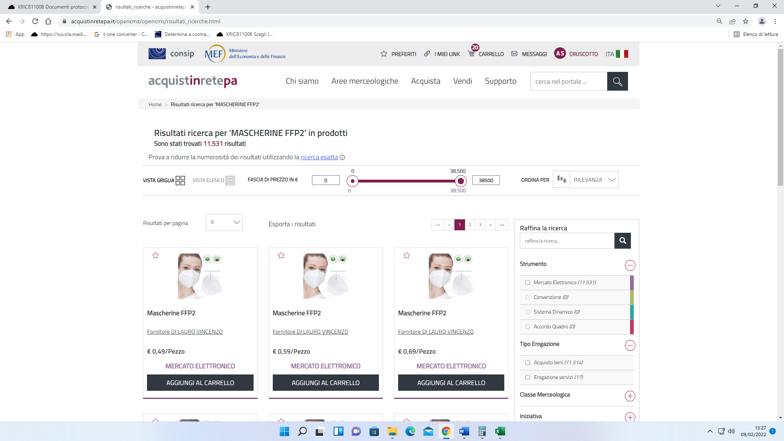Expand the Classe Merceologica filter section
The image size is (784, 441).
(x=630, y=396)
